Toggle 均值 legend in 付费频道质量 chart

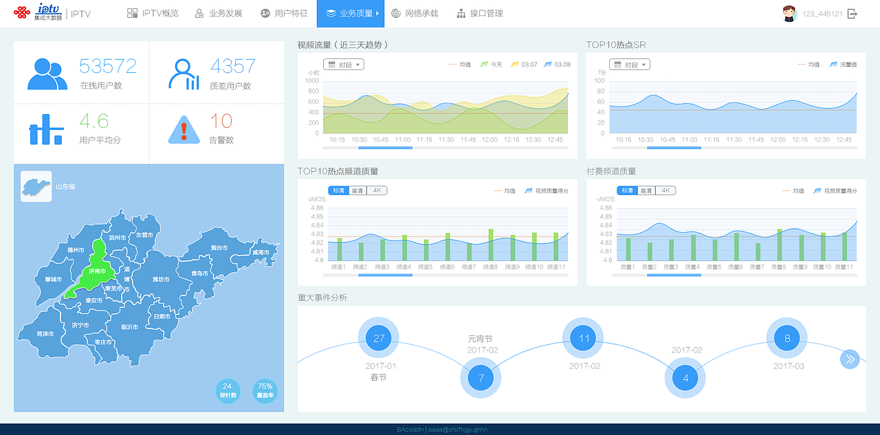click(x=793, y=191)
